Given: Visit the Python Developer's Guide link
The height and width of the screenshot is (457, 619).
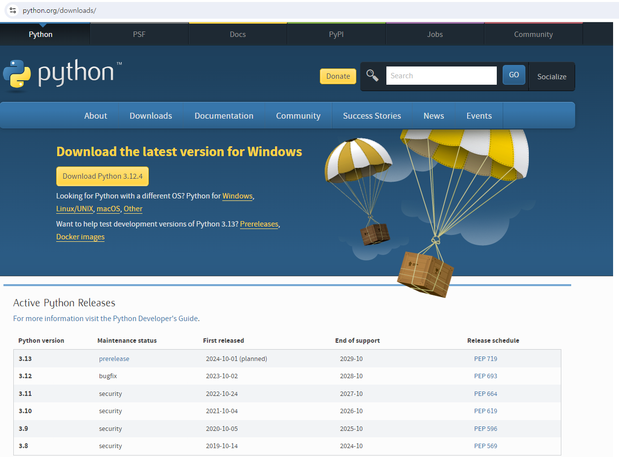Looking at the screenshot, I should click(x=155, y=319).
